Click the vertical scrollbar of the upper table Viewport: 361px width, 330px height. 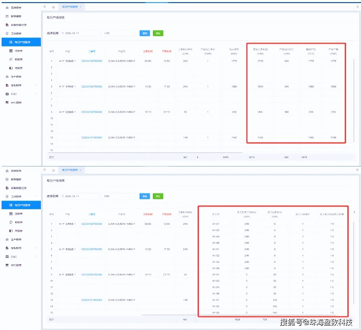(354, 101)
